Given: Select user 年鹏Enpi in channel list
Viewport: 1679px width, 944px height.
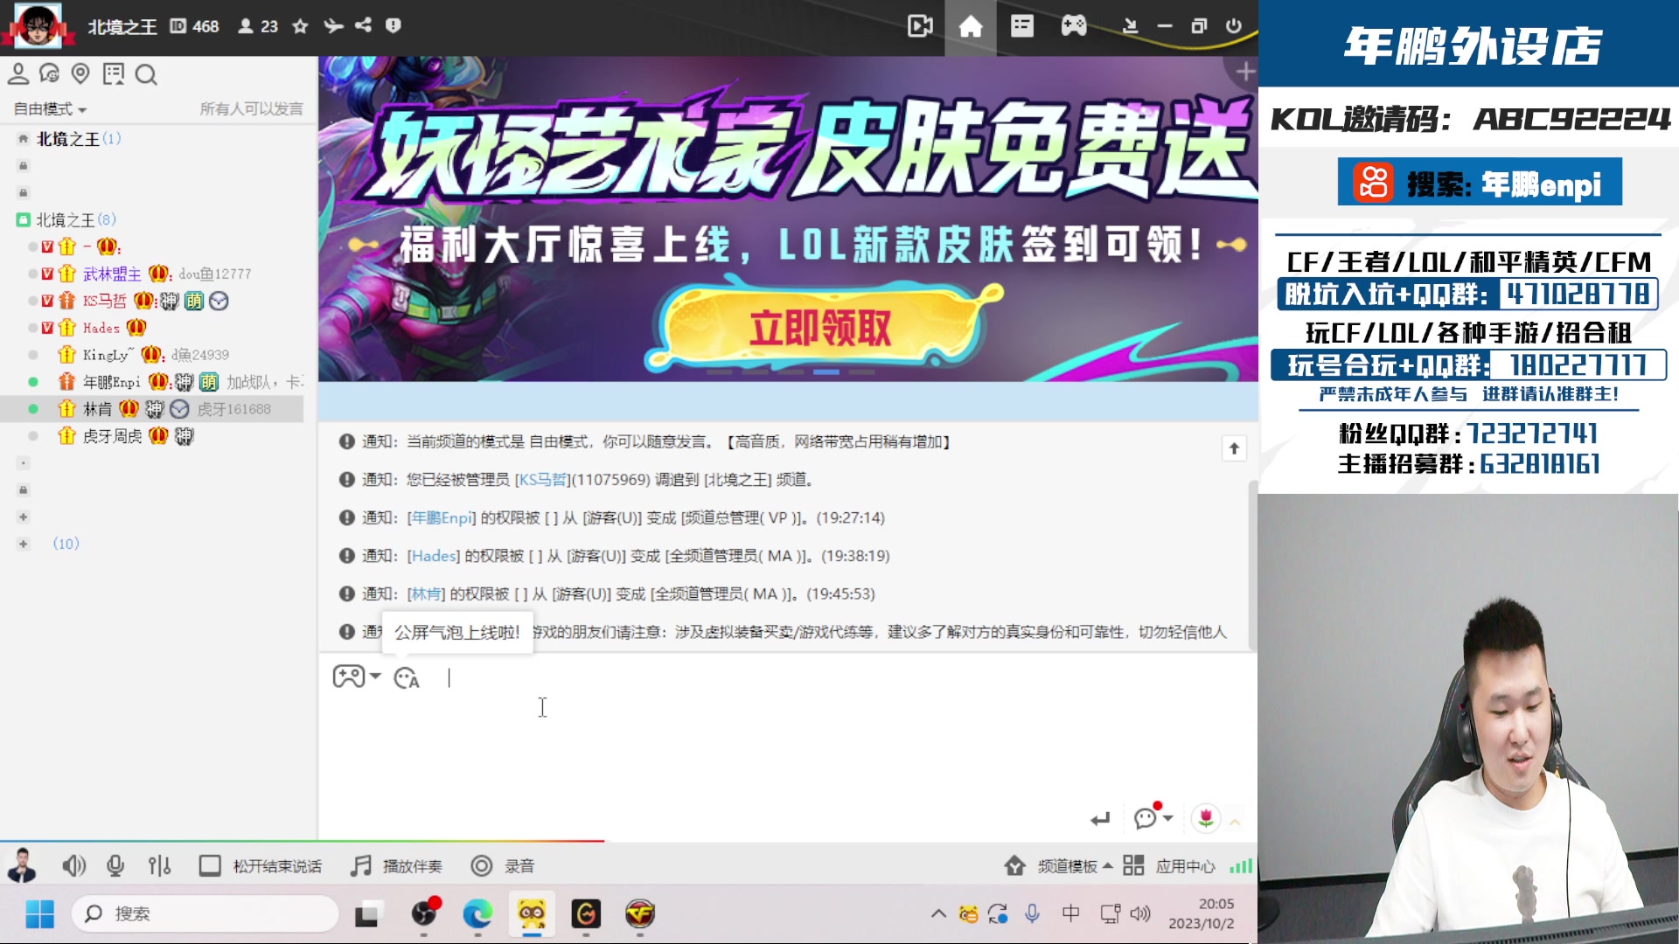Looking at the screenshot, I should pos(112,382).
